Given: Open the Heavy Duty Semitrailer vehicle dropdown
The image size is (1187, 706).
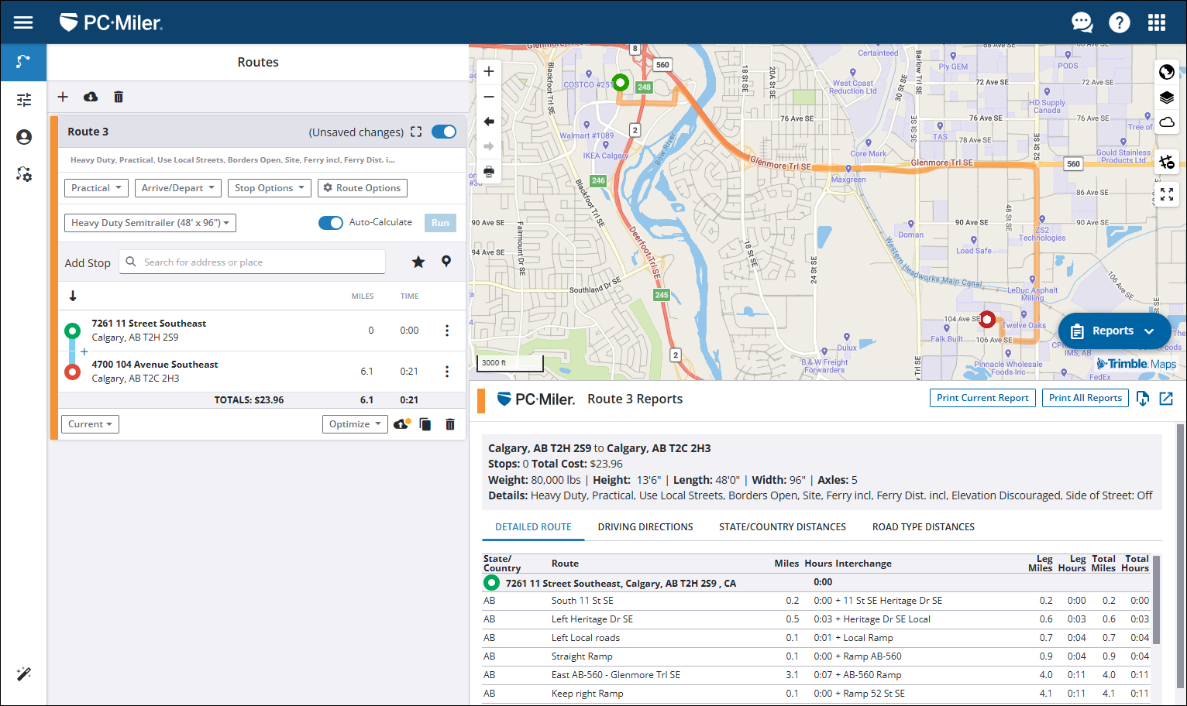Looking at the screenshot, I should coord(150,223).
